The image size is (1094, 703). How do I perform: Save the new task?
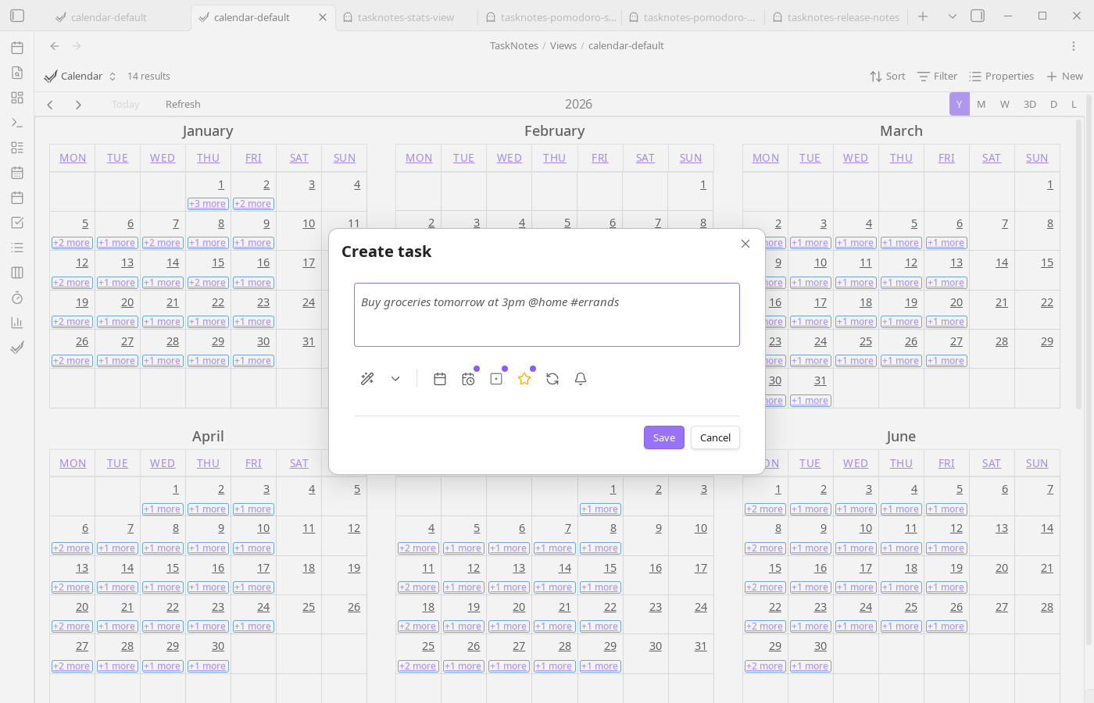click(x=663, y=437)
